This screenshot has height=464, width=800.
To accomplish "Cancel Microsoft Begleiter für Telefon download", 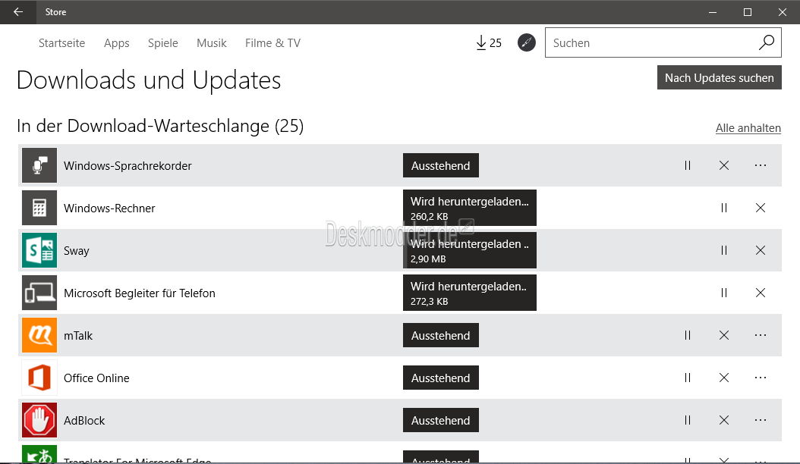I will (x=761, y=293).
